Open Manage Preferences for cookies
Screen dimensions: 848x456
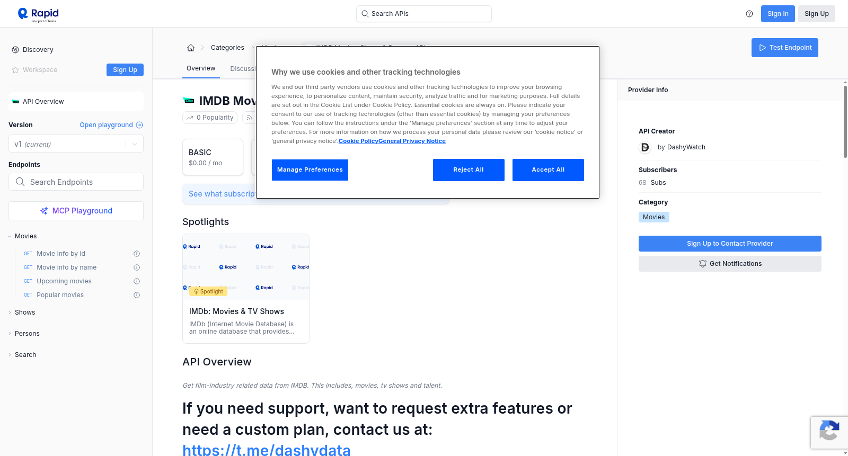(x=310, y=170)
